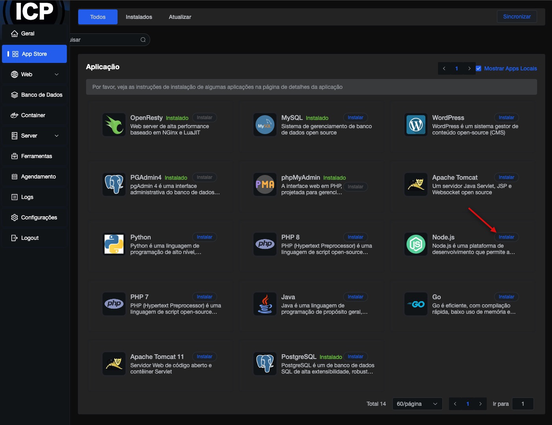Click the PHP 7 logo icon

(x=114, y=304)
